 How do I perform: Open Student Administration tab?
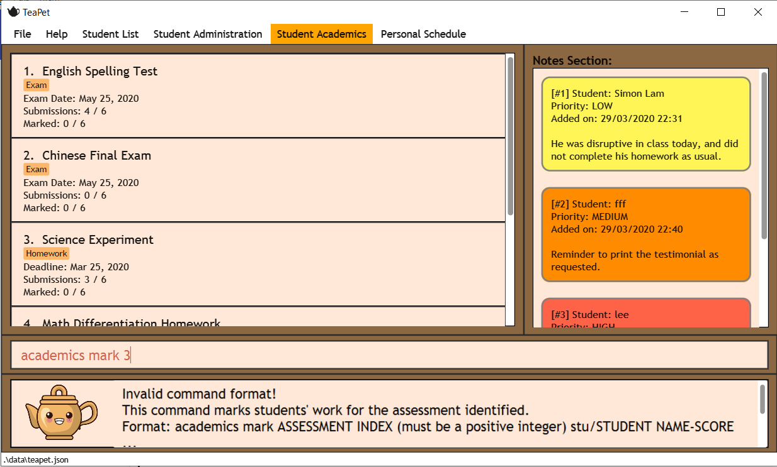(208, 34)
